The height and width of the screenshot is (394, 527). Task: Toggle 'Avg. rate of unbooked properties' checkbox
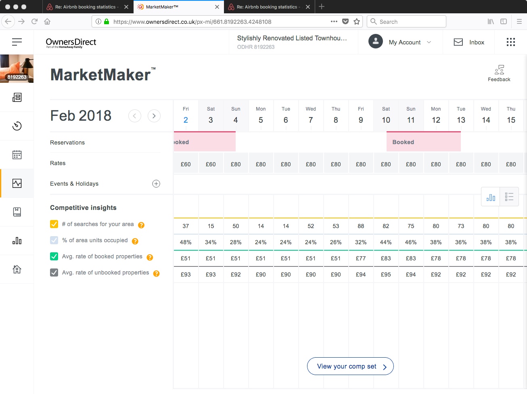pyautogui.click(x=54, y=272)
